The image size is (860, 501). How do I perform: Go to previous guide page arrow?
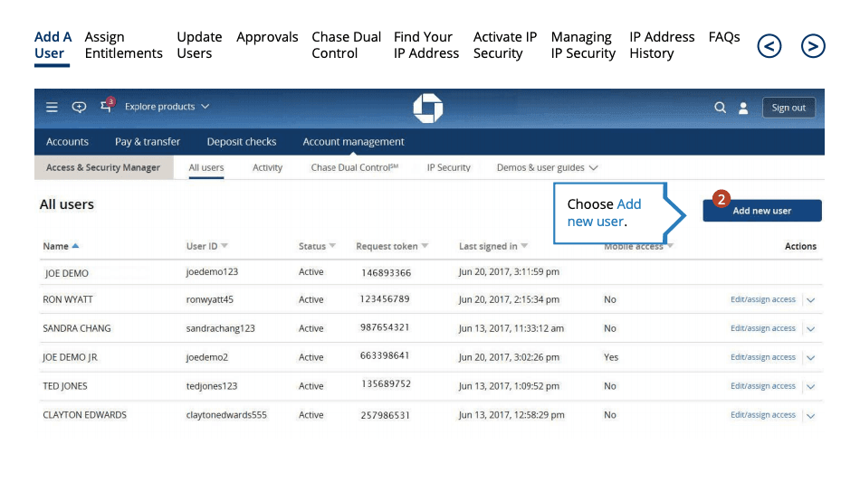click(x=769, y=46)
